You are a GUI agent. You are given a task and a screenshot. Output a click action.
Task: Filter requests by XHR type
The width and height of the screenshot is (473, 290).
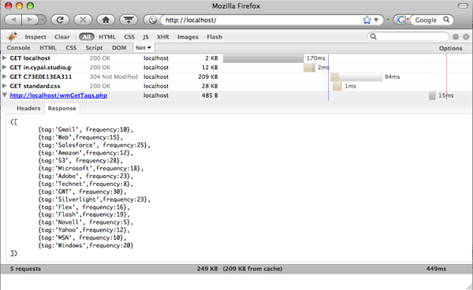(x=162, y=37)
